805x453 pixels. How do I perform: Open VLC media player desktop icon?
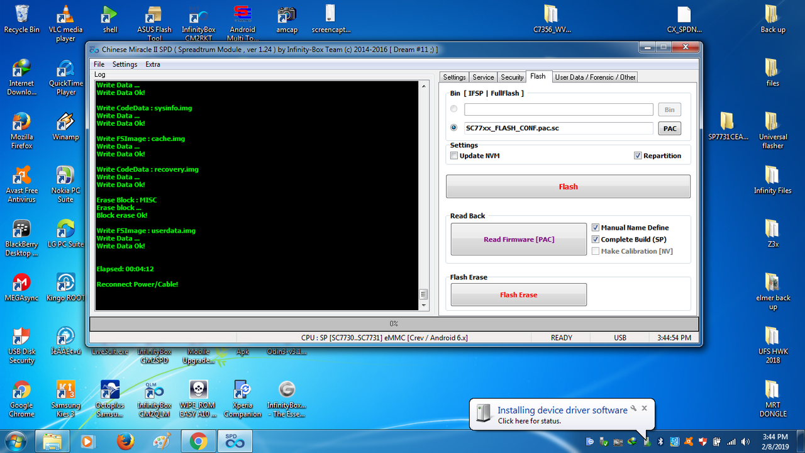pos(65,23)
